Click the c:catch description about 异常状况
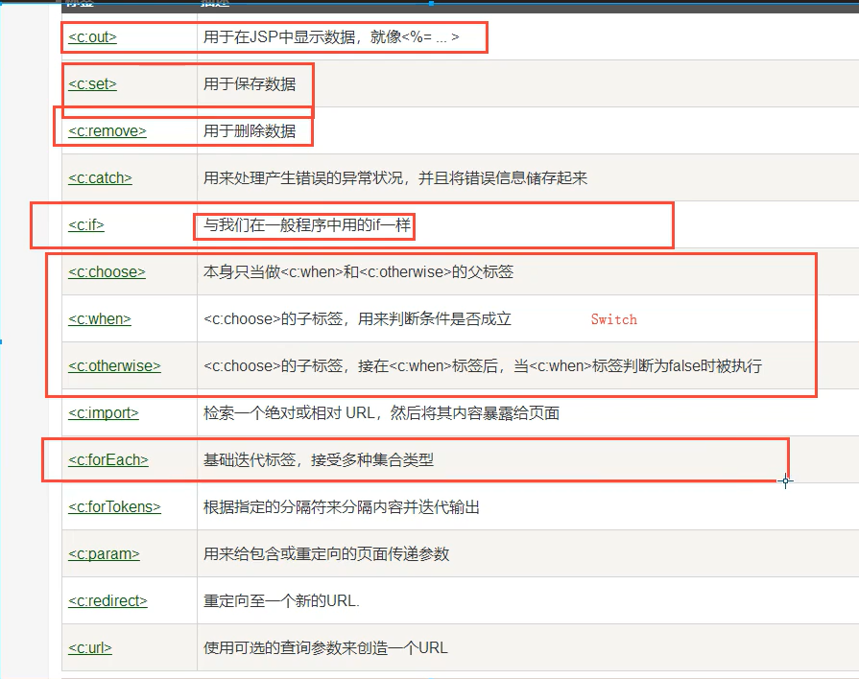Screen dimensions: 859x679 [395, 178]
